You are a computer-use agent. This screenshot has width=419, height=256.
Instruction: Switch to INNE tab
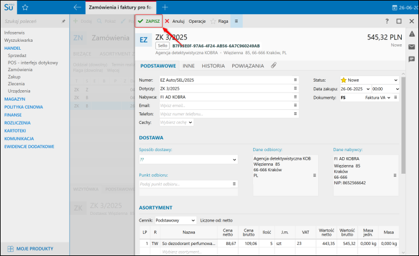pos(189,66)
